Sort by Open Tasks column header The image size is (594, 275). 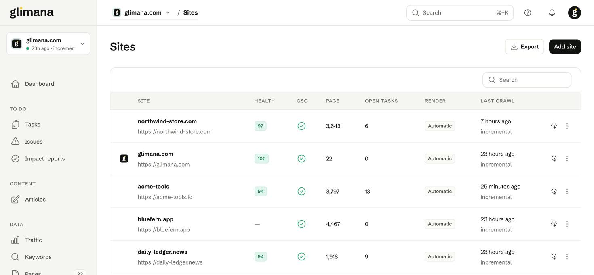[381, 101]
